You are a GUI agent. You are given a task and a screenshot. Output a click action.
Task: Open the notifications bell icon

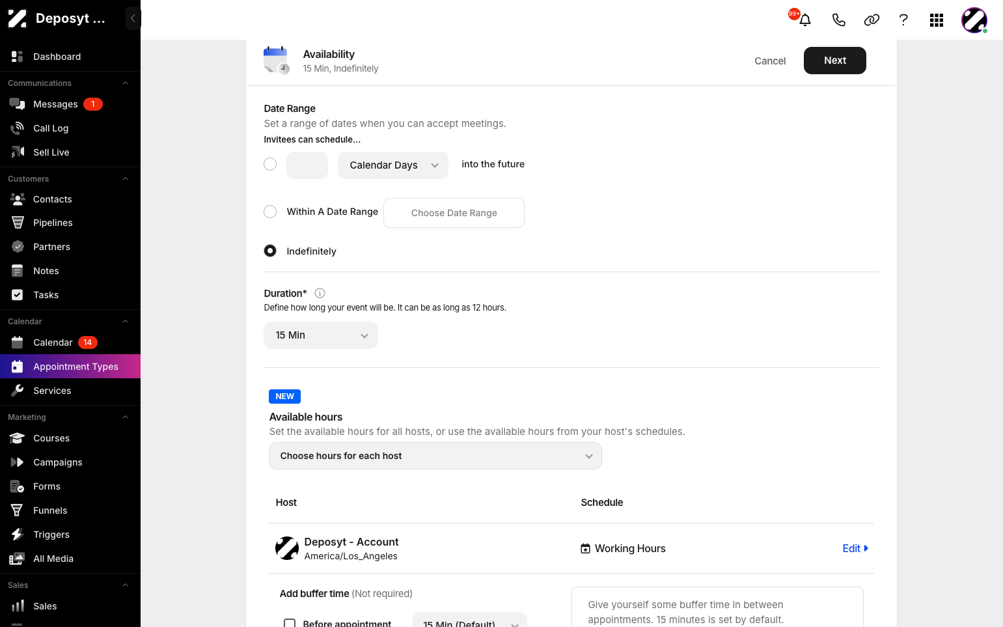(805, 20)
